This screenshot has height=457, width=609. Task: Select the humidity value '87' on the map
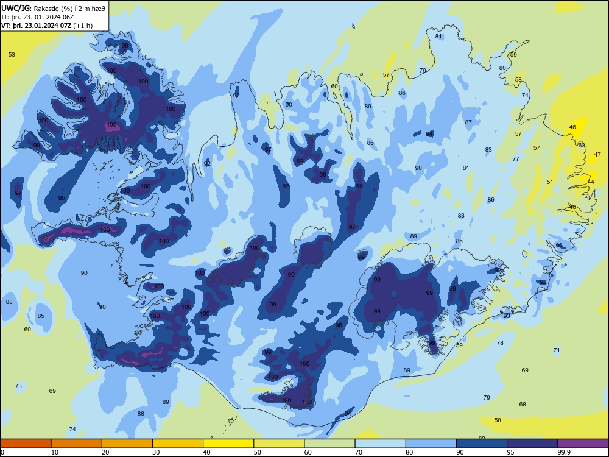(x=468, y=122)
